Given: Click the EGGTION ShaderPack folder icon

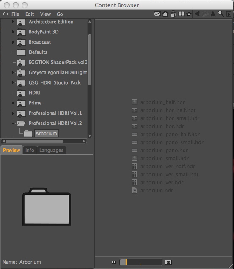Looking at the screenshot, I should [x=21, y=63].
